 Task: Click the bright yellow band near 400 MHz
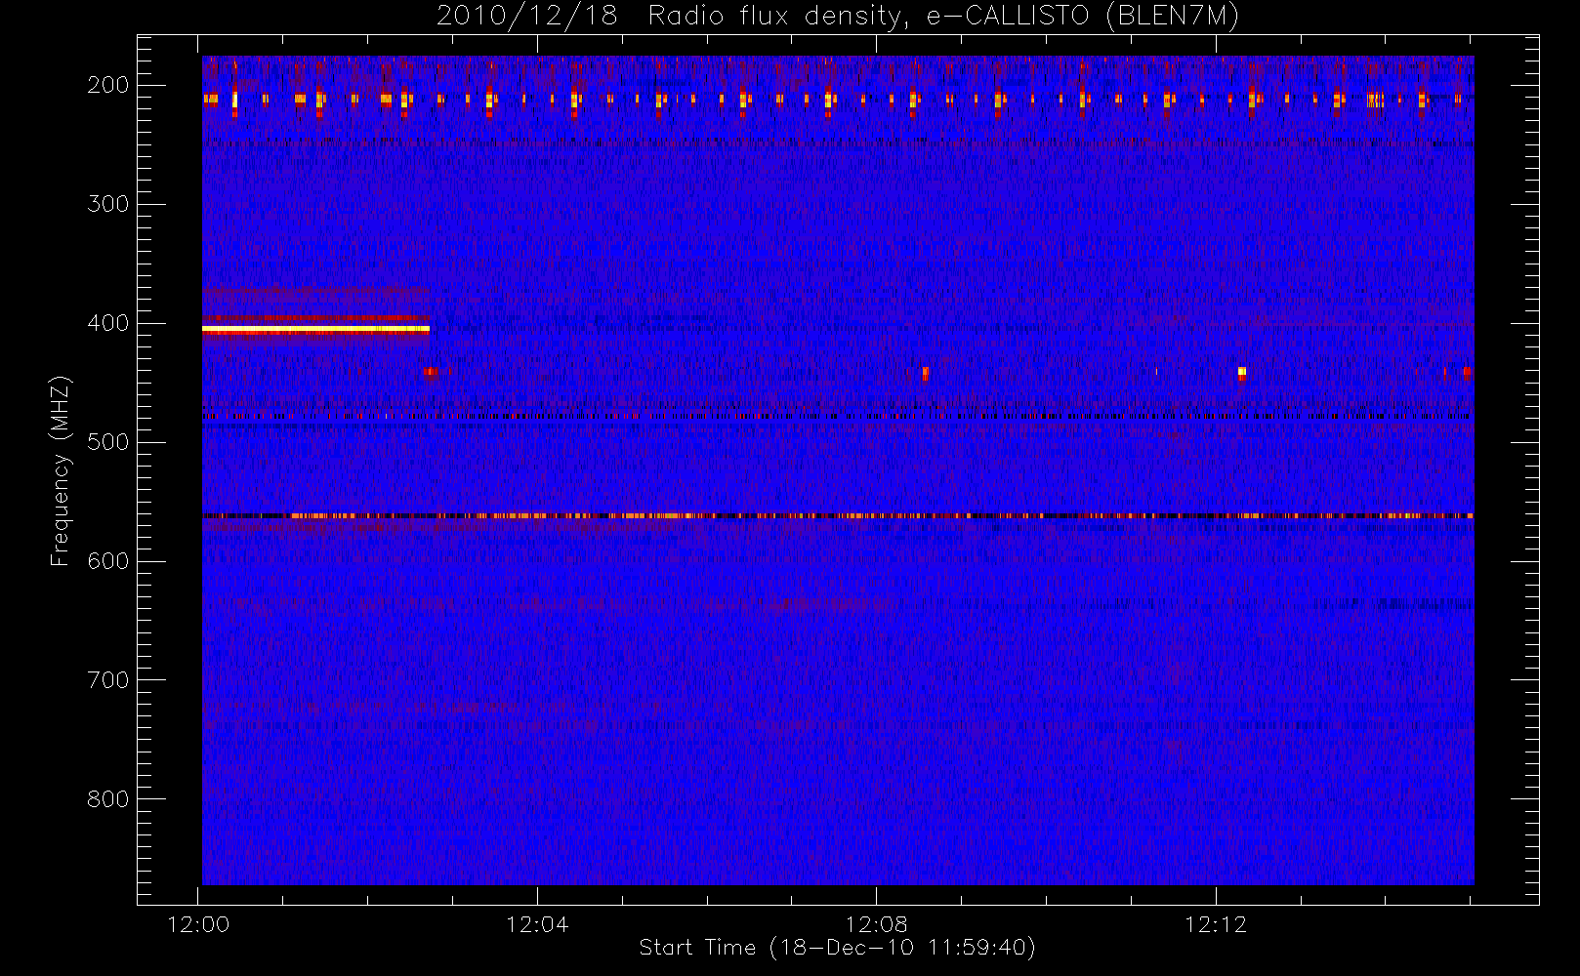click(315, 330)
